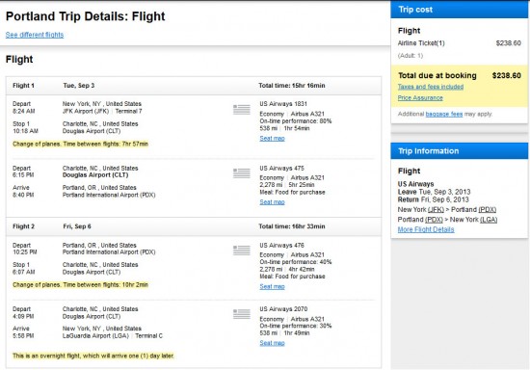This screenshot has width=530, height=370.
Task: View Seat map for US Airways 2070
Action: tap(272, 343)
